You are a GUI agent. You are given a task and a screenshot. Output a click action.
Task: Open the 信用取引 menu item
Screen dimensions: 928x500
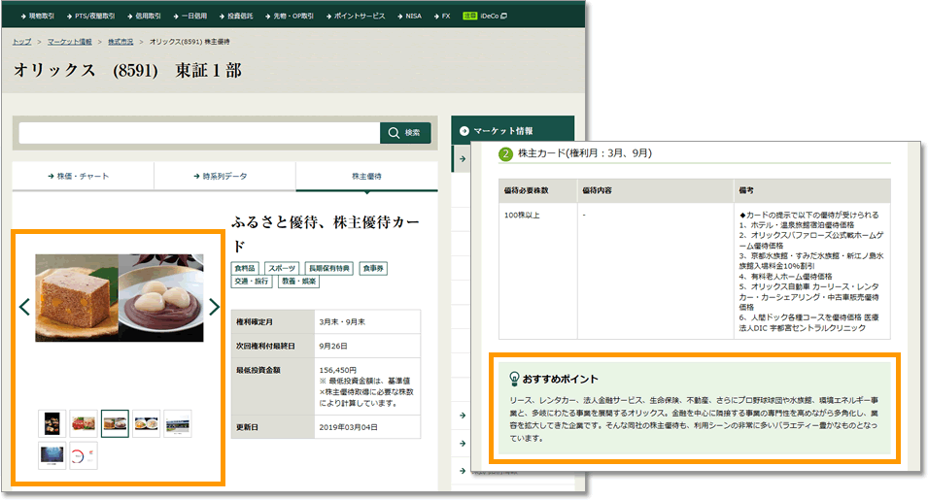pos(143,16)
